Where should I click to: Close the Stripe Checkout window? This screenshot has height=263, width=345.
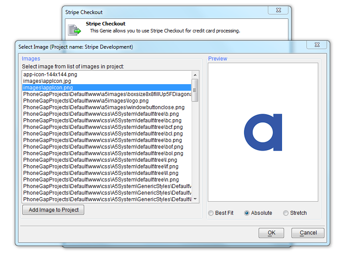pos(278,10)
